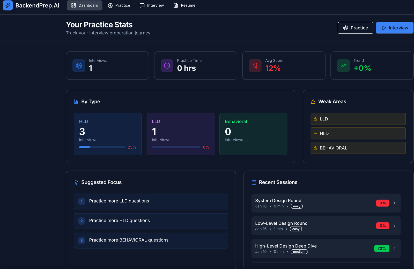The width and height of the screenshot is (414, 269).
Task: Select the Behavioral interviews type card
Action: (253, 134)
